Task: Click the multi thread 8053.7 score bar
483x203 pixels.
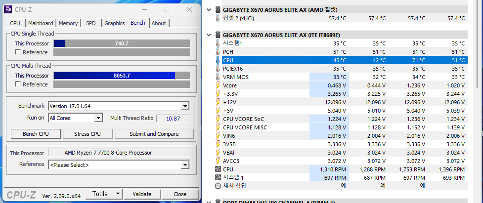Action: pyautogui.click(x=122, y=76)
